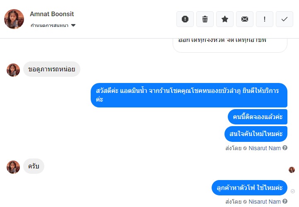
Task: Star this conversation as follow-up
Action: (225, 19)
